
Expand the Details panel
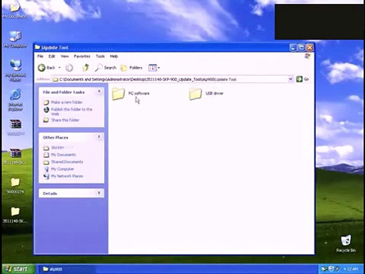click(99, 193)
